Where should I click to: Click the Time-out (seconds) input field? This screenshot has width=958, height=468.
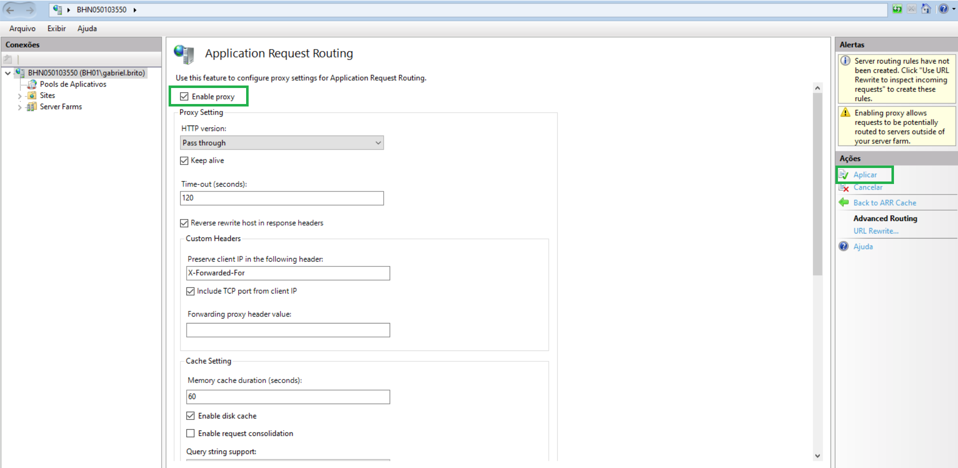282,198
